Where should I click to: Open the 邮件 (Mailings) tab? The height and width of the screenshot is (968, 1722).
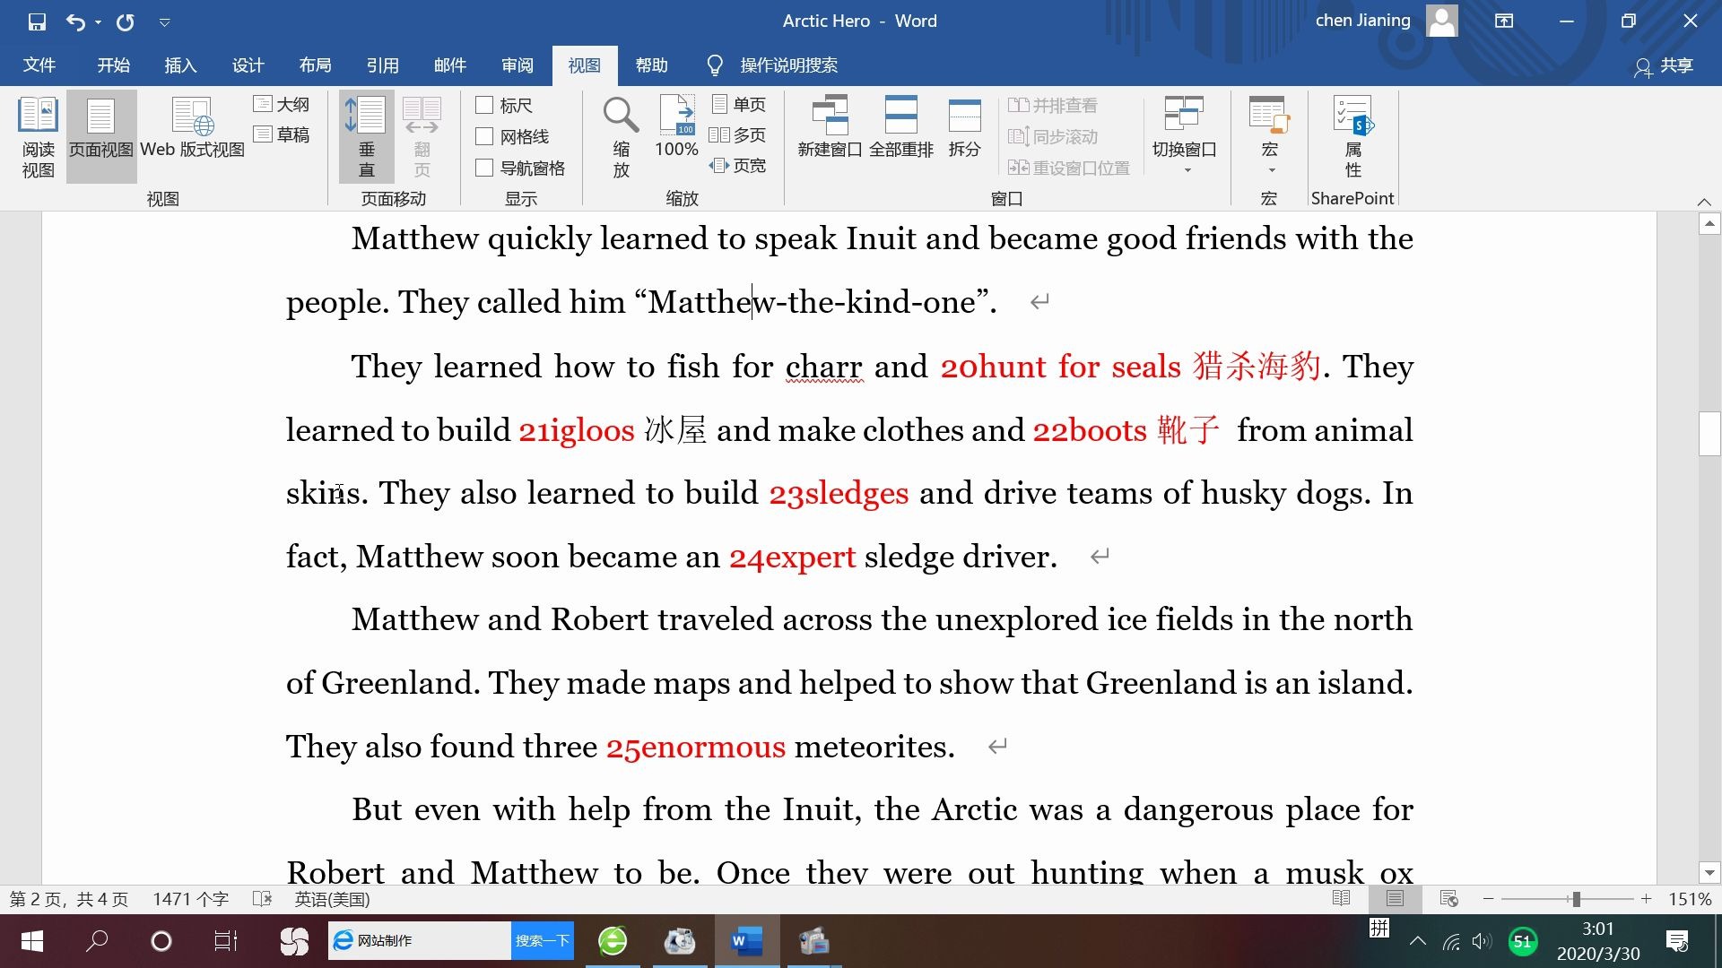click(x=450, y=65)
